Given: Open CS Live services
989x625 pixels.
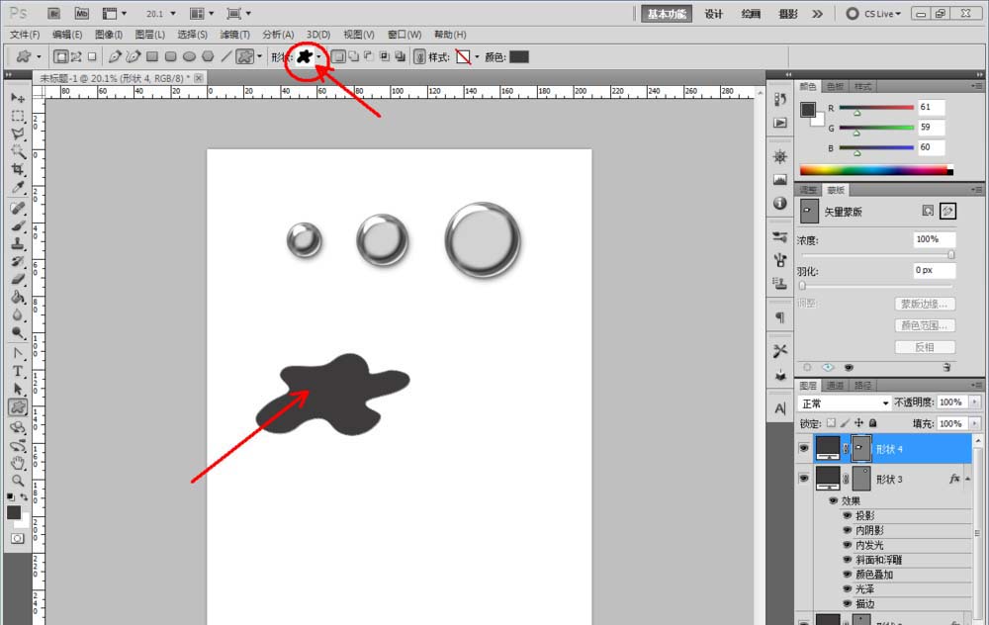Looking at the screenshot, I should click(x=874, y=13).
